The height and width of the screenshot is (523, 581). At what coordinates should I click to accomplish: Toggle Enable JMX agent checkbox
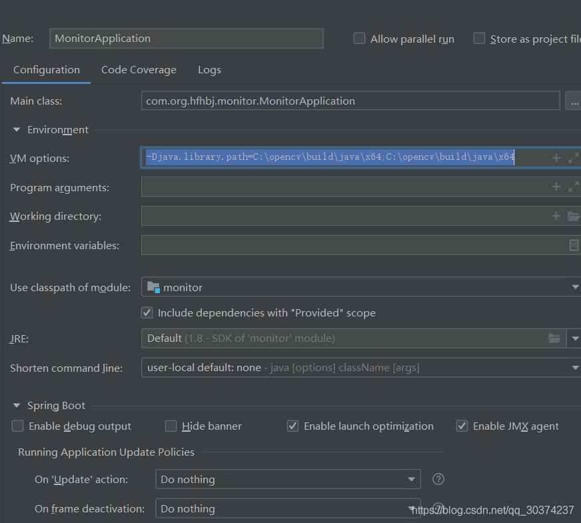coord(462,426)
